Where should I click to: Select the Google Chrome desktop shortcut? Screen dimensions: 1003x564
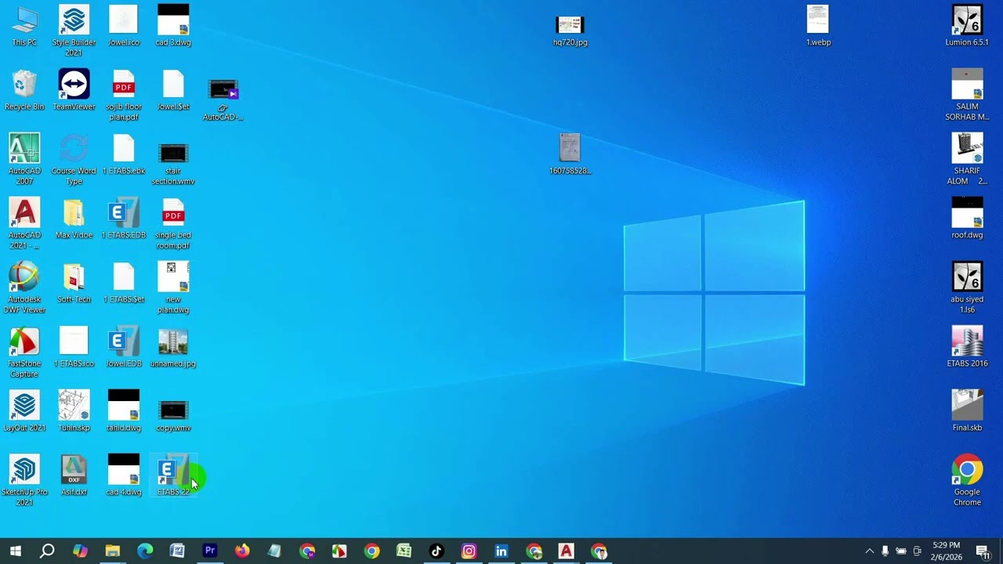967,480
